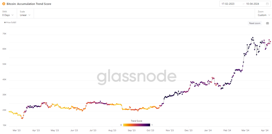Click the lowest price point in March '23
Screen dimensions: 272x134
pyautogui.click(x=22, y=118)
